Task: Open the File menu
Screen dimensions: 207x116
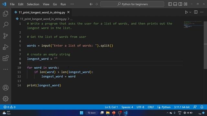Action: click(x=12, y=4)
